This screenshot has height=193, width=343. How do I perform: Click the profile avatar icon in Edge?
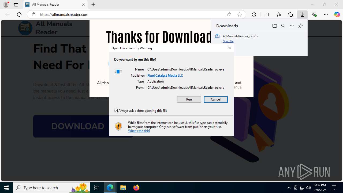(x=6, y=5)
